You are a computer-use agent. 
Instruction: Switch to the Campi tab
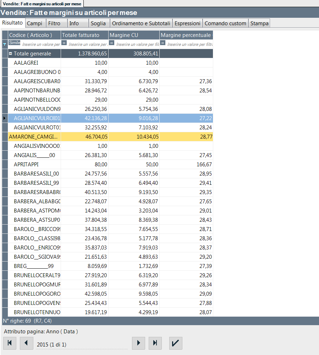pyautogui.click(x=34, y=23)
